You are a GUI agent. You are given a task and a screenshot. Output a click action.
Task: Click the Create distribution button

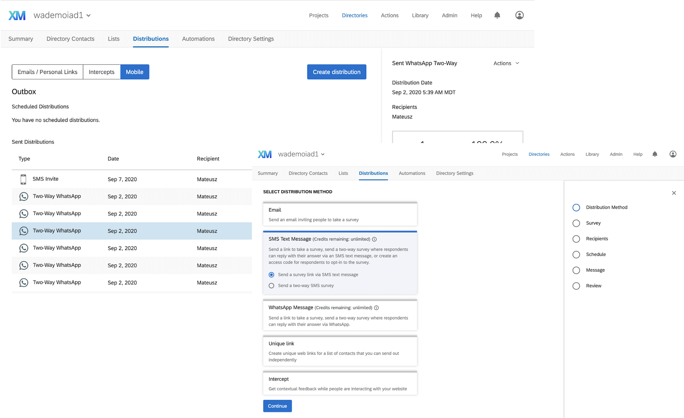click(x=337, y=72)
